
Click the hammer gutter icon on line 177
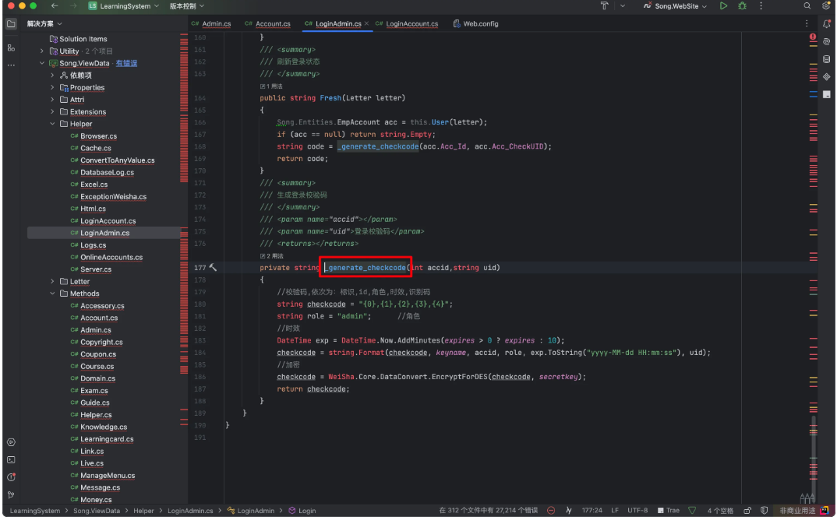click(x=213, y=268)
